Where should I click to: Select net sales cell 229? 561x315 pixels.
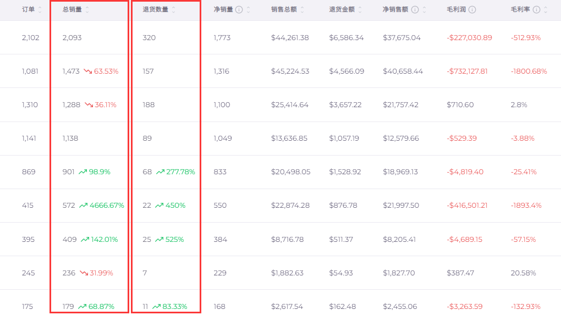point(220,273)
